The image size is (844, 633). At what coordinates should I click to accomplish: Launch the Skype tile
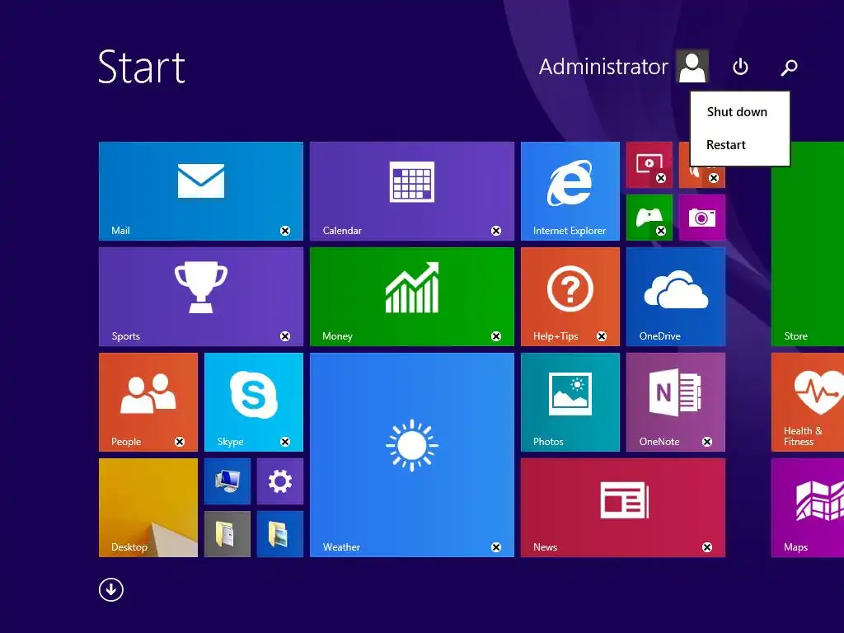(x=254, y=402)
